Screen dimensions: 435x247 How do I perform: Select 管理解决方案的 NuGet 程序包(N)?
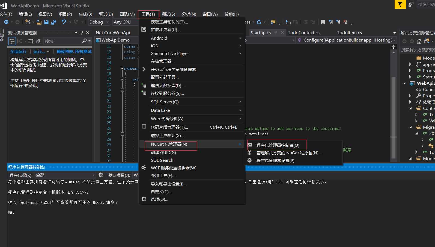pos(293,153)
